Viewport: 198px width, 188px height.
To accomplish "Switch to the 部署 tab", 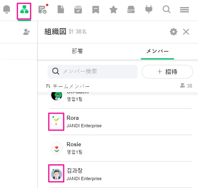I will click(77, 51).
